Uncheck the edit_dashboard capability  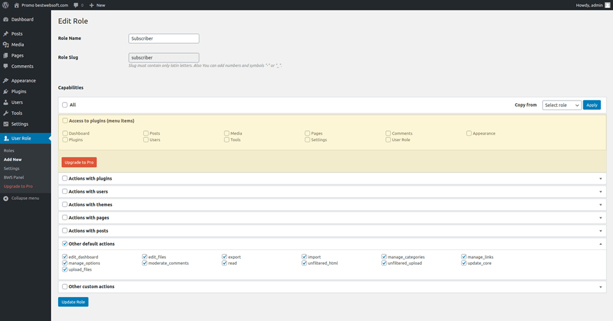tap(65, 257)
